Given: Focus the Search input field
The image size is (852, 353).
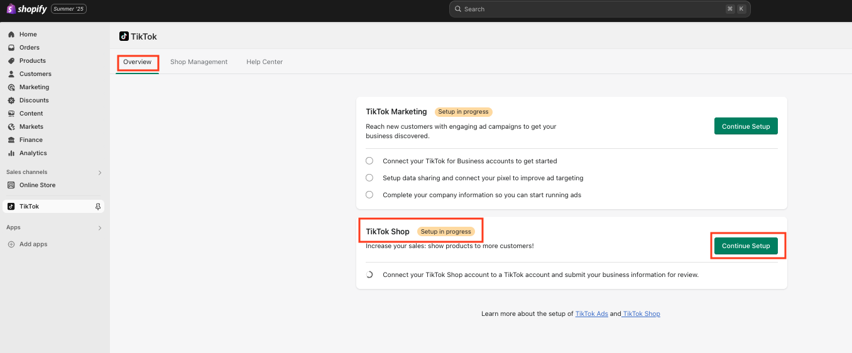Looking at the screenshot, I should [600, 9].
